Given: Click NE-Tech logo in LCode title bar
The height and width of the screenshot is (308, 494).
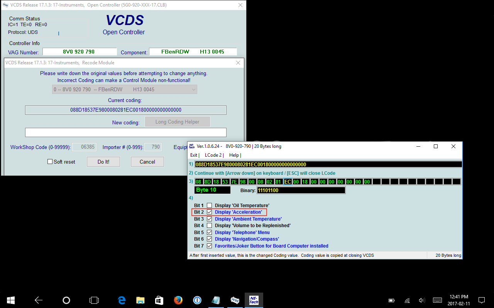Looking at the screenshot, I should pyautogui.click(x=192, y=146).
